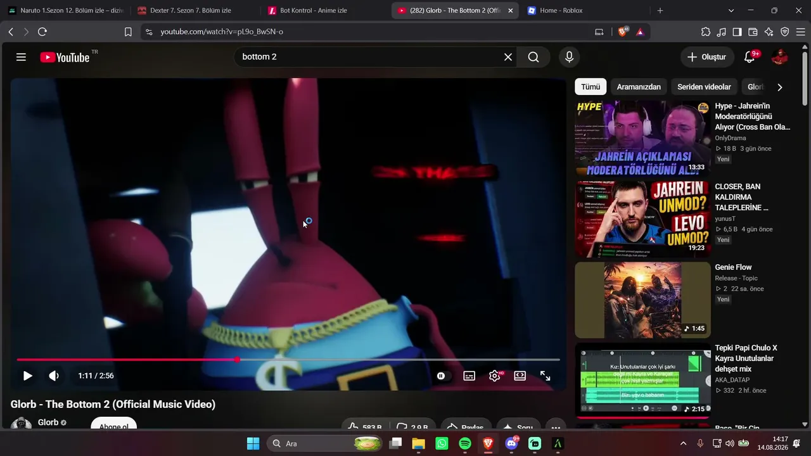Screen dimensions: 811x456
Task: Open the media playlist music-note icon
Action: [x=722, y=32]
